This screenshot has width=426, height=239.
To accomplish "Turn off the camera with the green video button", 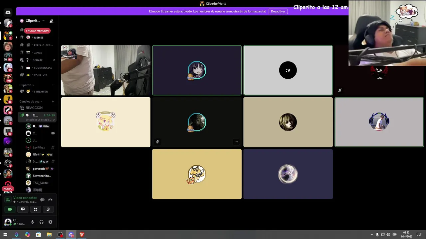I will [10, 209].
